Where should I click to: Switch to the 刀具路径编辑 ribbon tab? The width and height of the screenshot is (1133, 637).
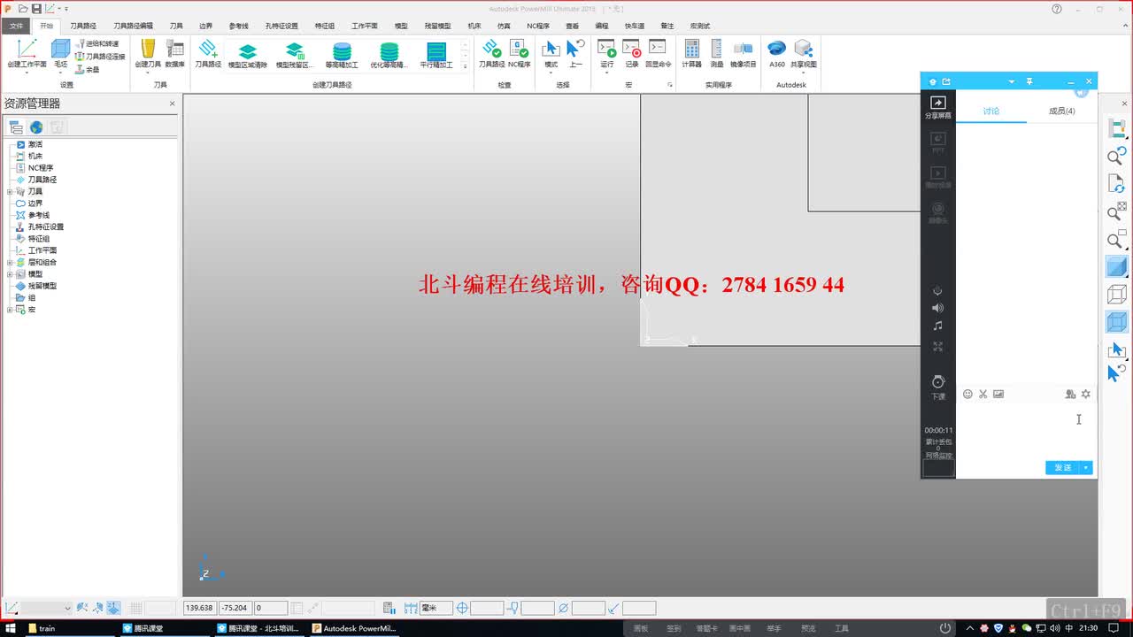point(133,26)
